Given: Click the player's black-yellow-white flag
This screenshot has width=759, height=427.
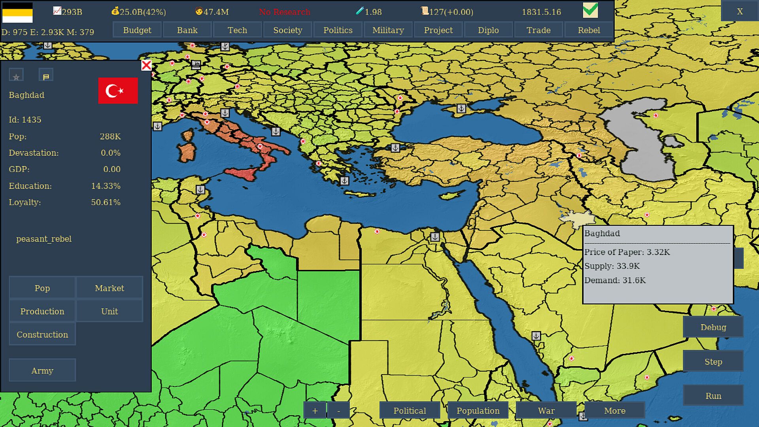Looking at the screenshot, I should tap(17, 12).
